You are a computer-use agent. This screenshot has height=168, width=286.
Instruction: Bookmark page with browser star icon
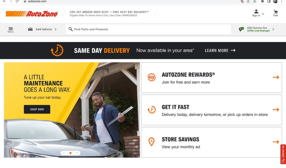click(254, 2)
